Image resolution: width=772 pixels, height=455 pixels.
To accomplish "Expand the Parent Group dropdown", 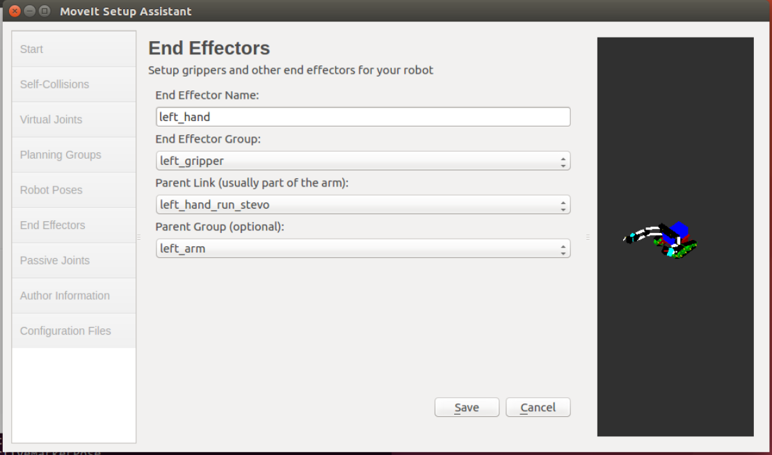I will coord(363,248).
